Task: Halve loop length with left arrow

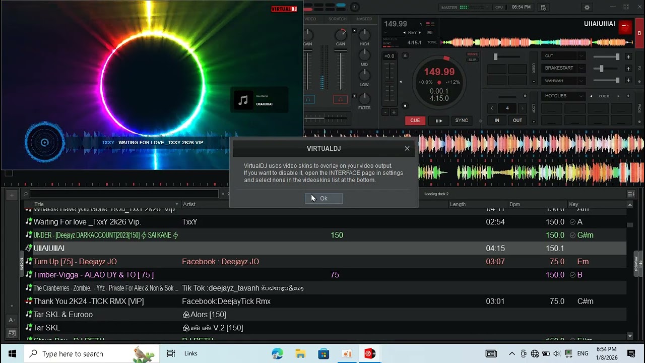Action: point(492,108)
